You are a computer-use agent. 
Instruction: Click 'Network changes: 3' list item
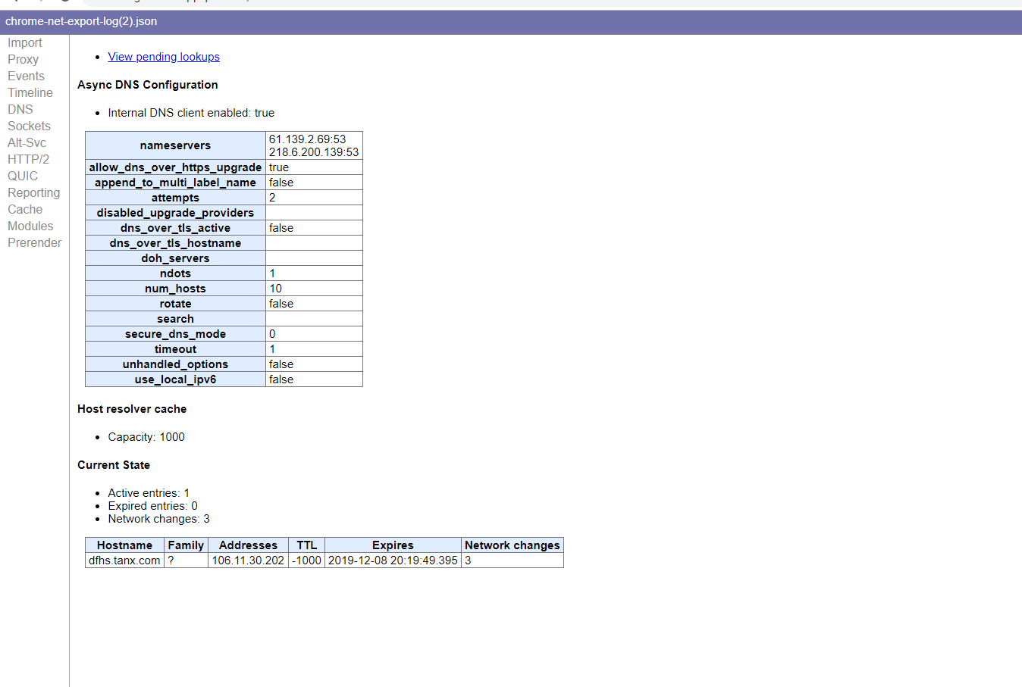[x=158, y=519]
